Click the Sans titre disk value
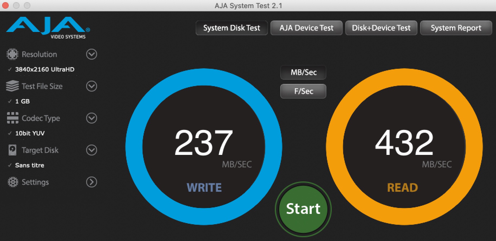The height and width of the screenshot is (241, 496). [30, 165]
